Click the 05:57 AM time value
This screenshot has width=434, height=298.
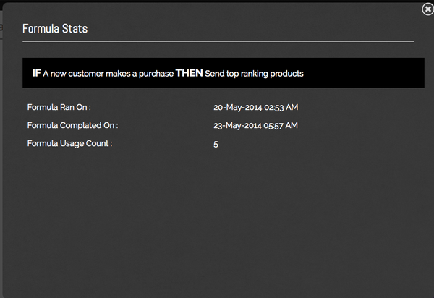[x=283, y=126]
